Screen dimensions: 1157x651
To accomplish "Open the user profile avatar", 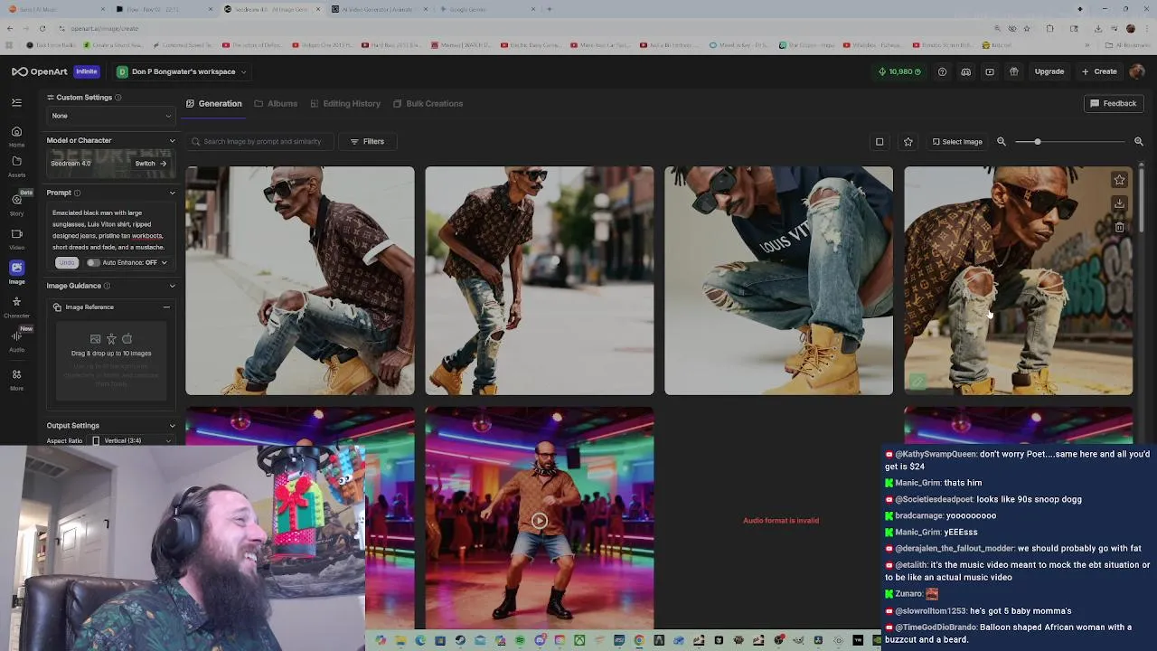I will [x=1137, y=71].
